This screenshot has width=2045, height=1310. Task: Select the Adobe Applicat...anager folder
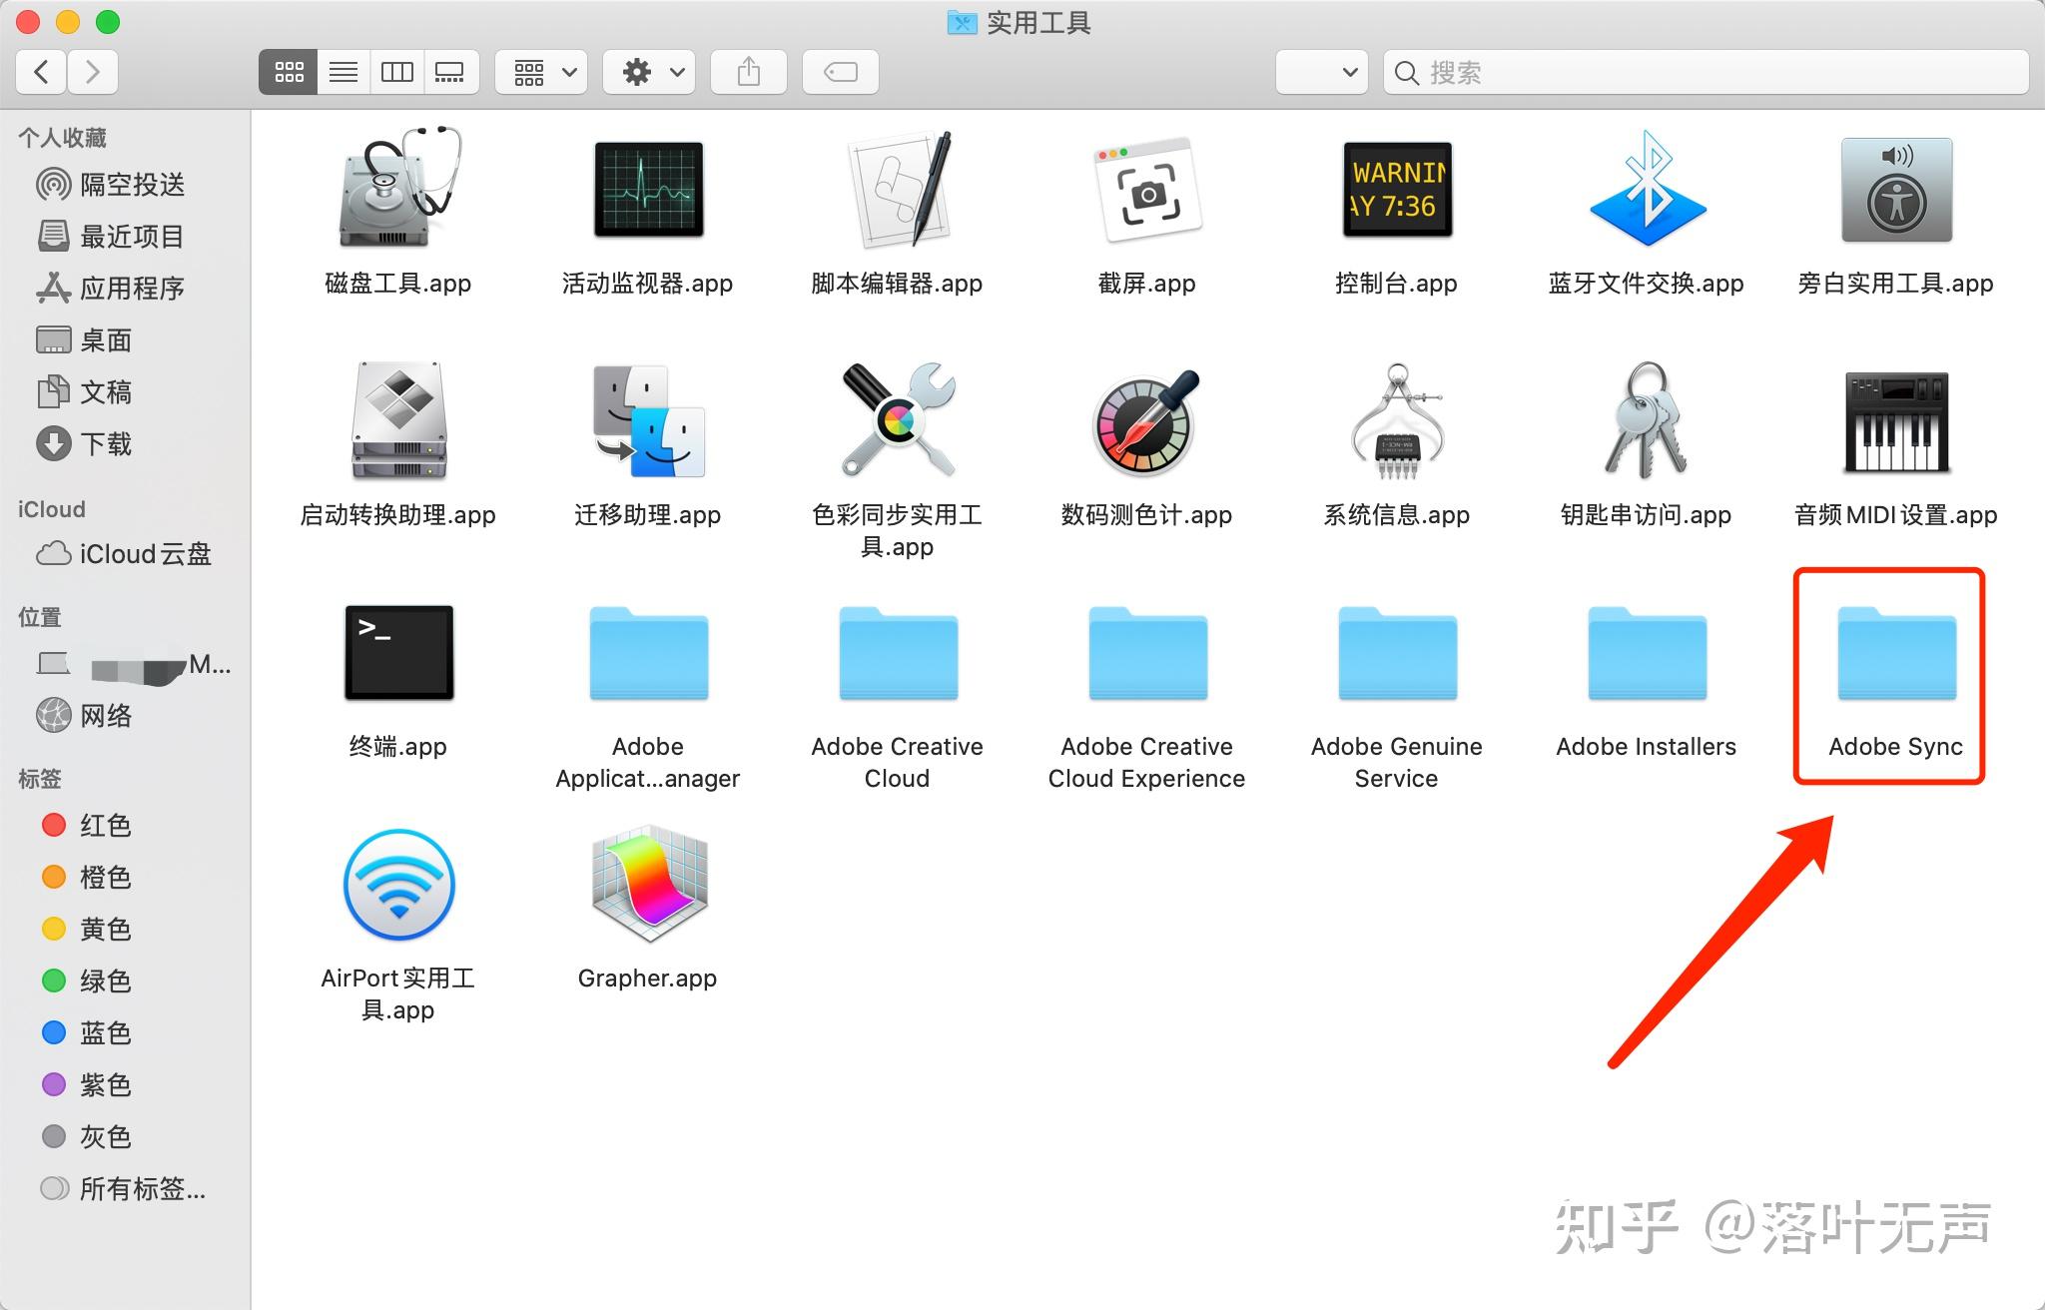pyautogui.click(x=648, y=654)
